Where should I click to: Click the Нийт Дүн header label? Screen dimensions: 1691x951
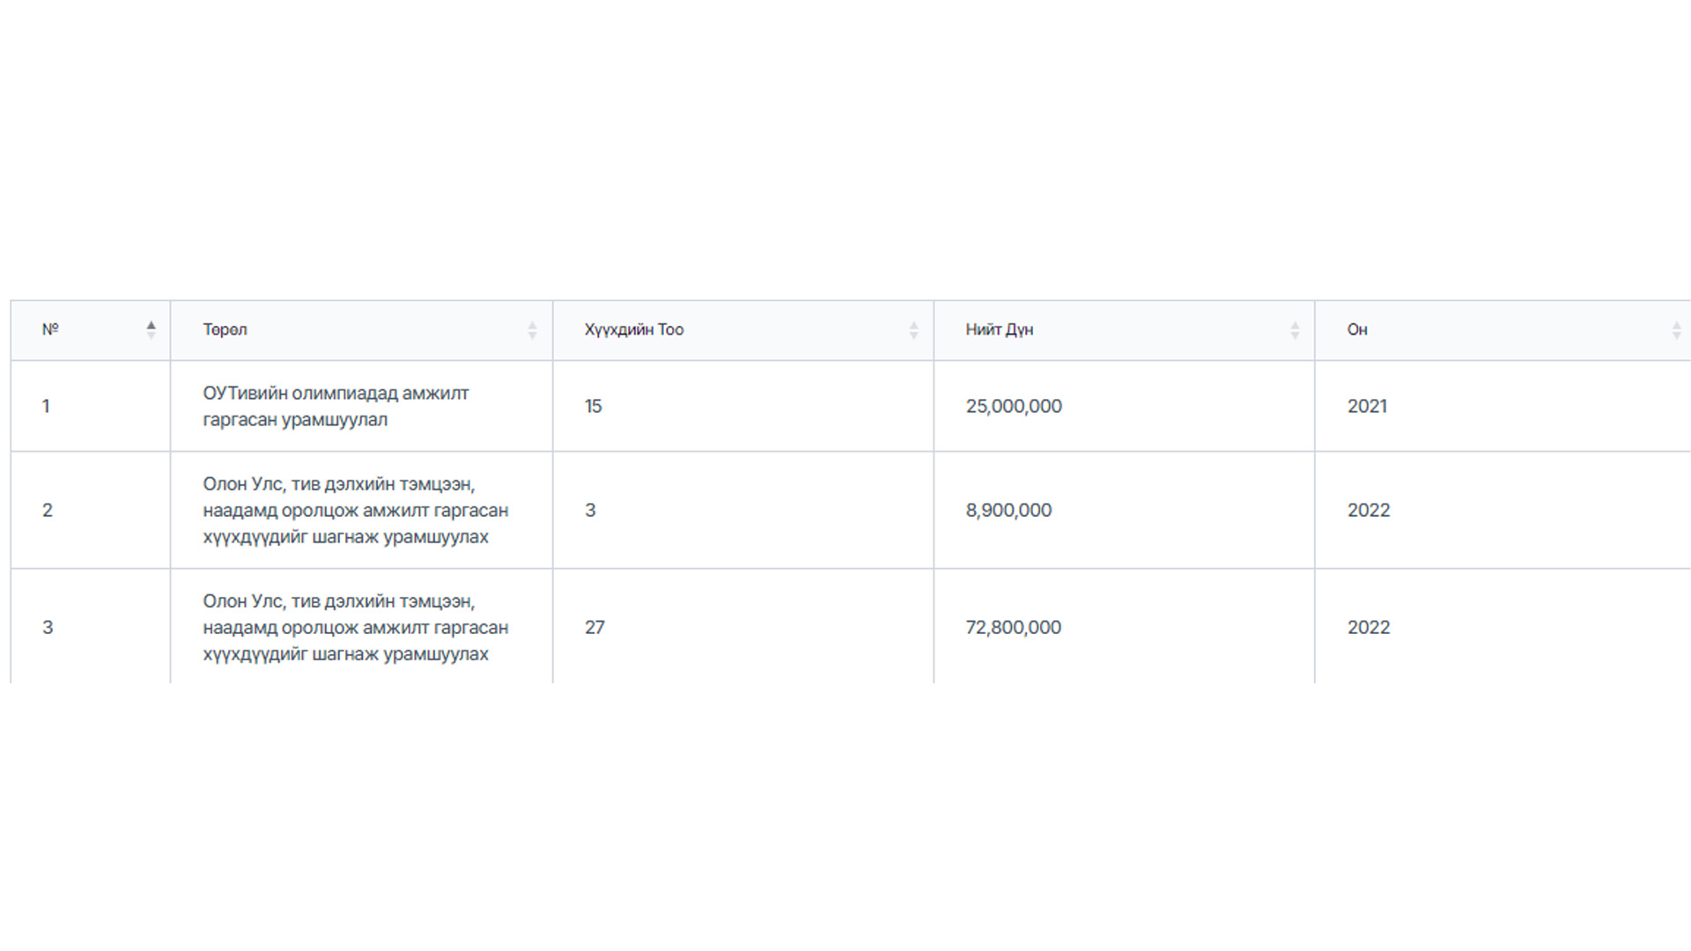tap(1000, 329)
